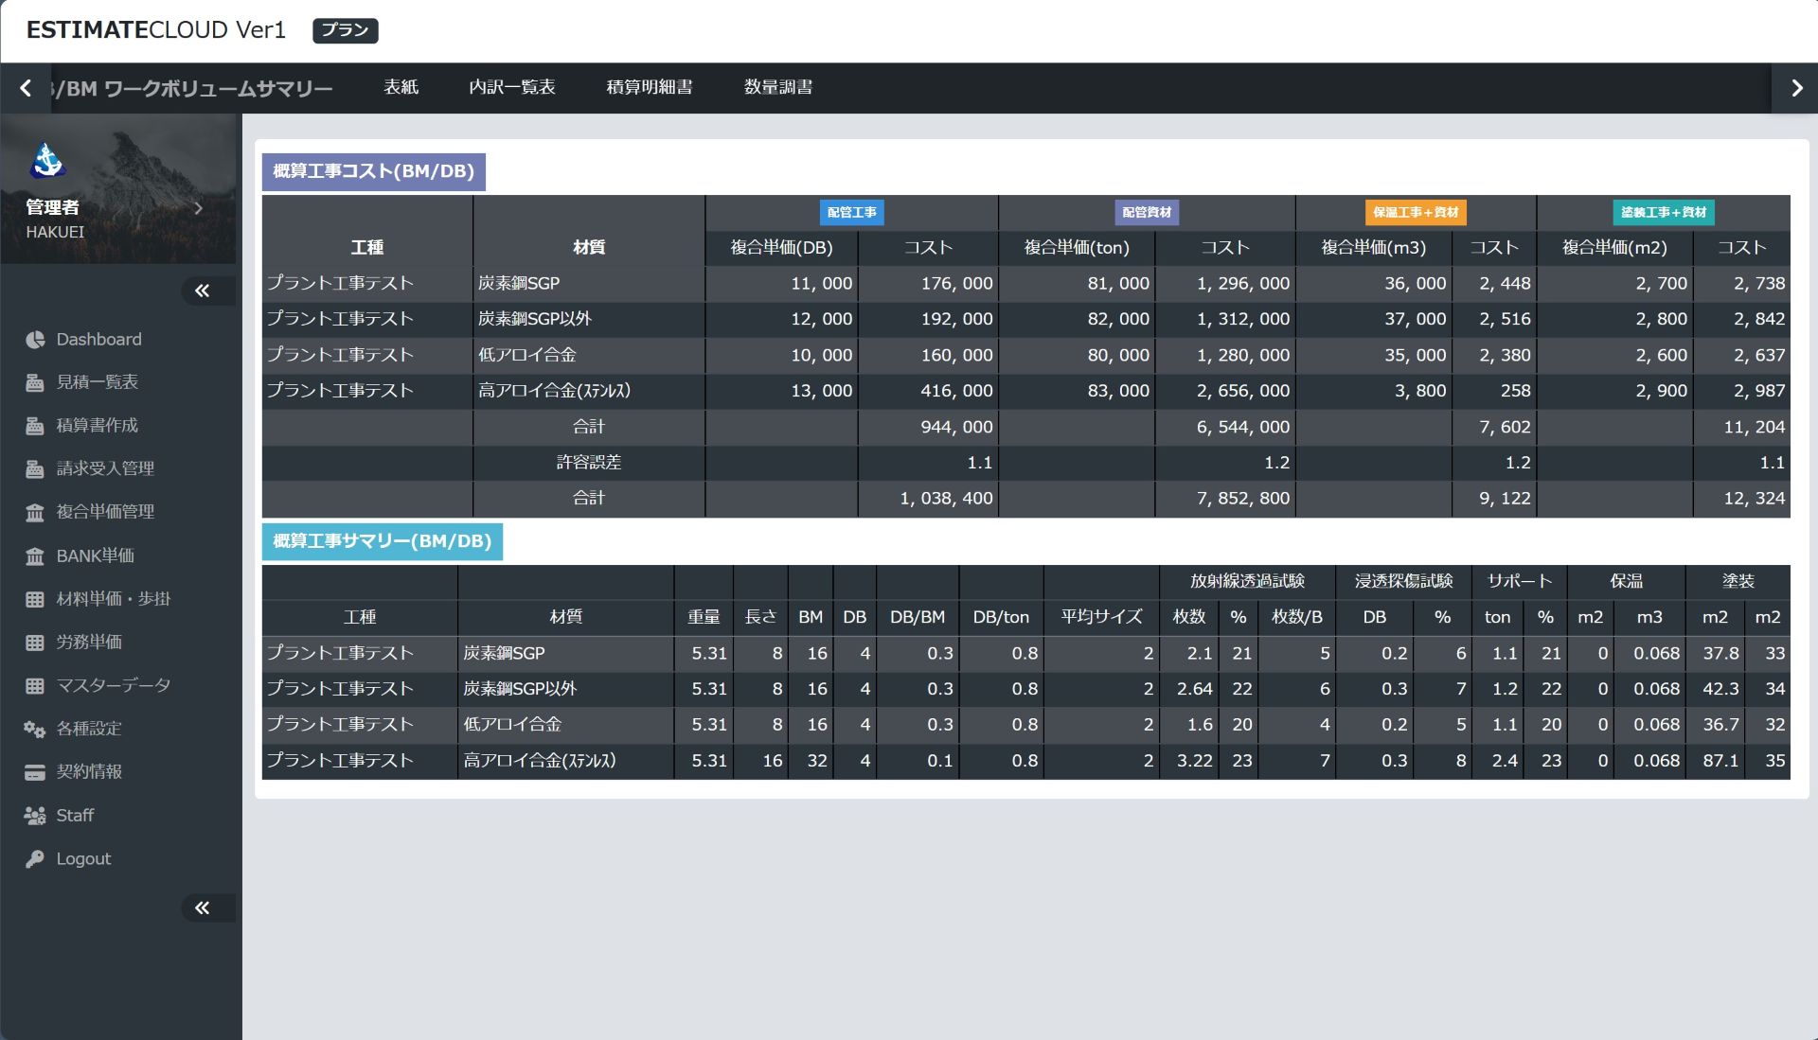
Task: Navigate to マスターデータ section
Action: 114,684
